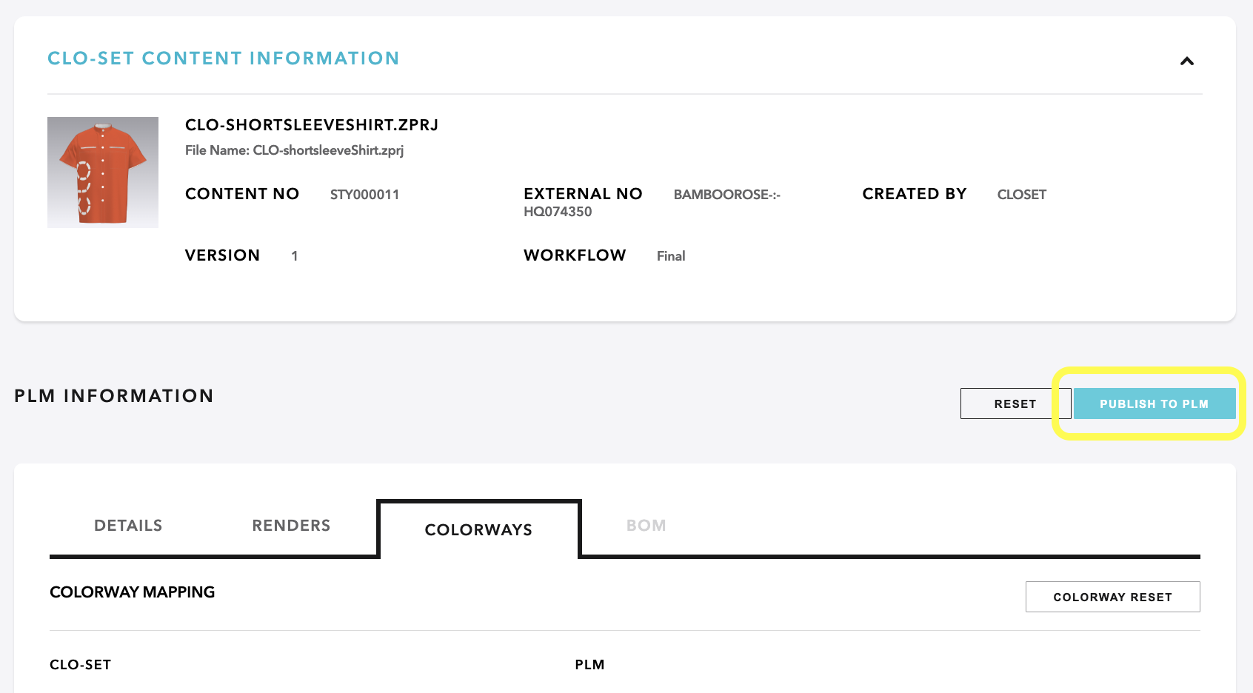Click the CLOSET creator value
Screen dimensions: 1253x693
(1021, 195)
